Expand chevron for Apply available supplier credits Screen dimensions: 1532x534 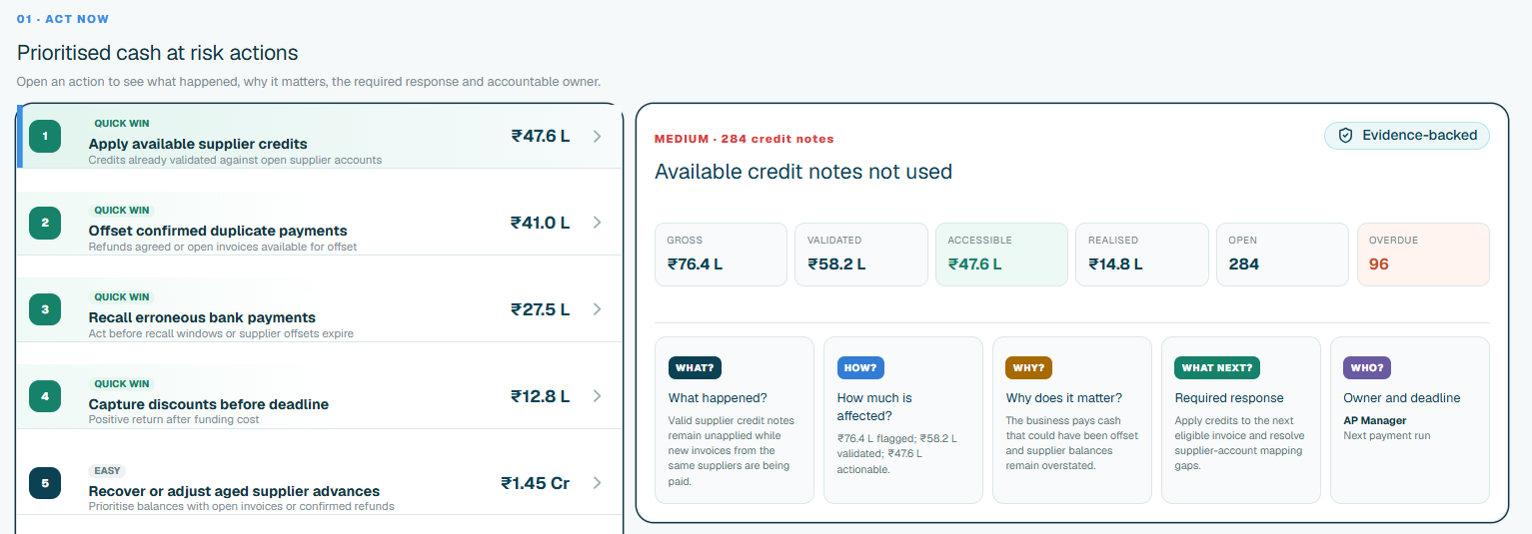[597, 137]
